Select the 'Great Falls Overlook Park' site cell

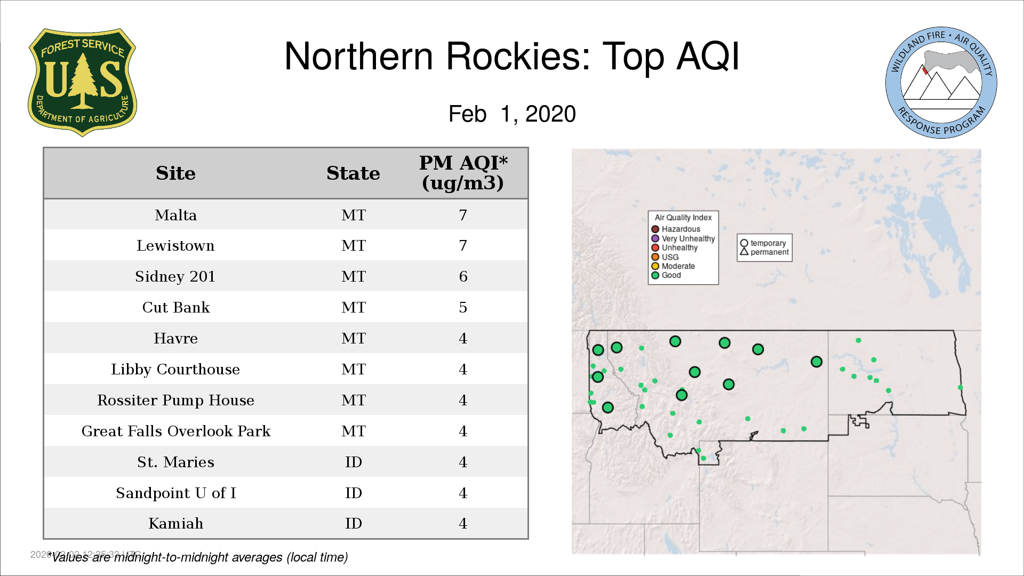coord(175,431)
